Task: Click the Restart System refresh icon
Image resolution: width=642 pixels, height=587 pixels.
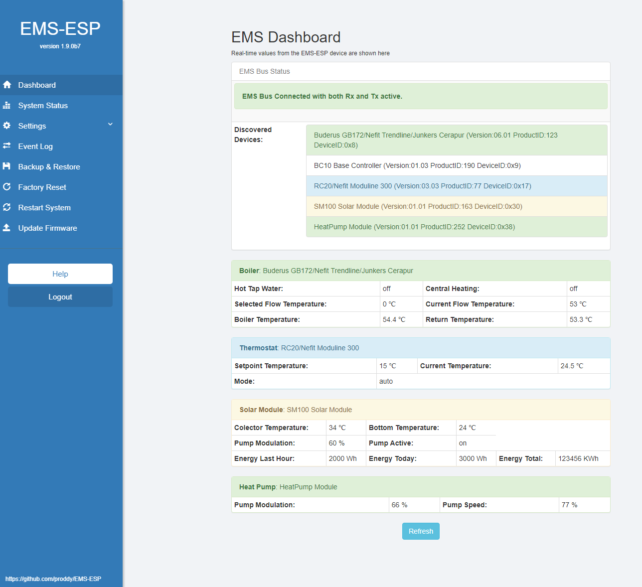Action: tap(7, 207)
